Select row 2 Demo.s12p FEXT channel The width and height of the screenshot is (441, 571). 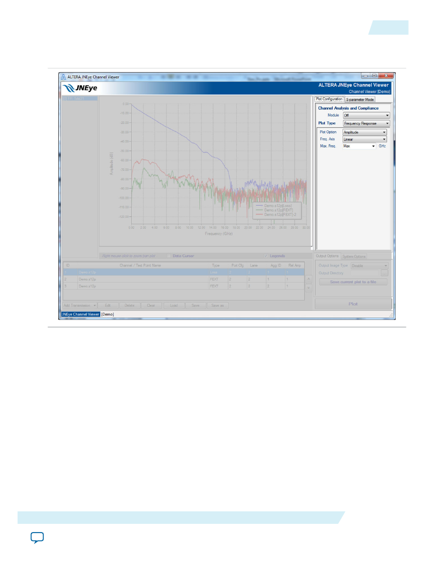point(184,279)
